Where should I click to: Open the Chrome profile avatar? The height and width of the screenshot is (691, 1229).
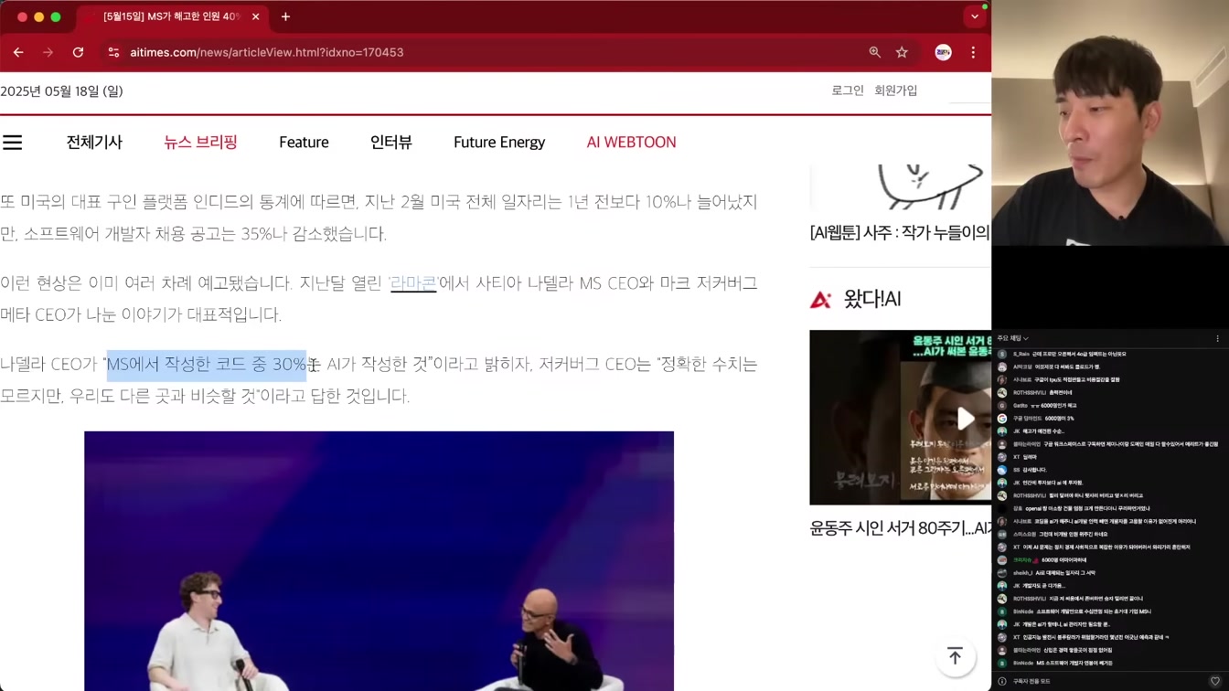point(943,52)
